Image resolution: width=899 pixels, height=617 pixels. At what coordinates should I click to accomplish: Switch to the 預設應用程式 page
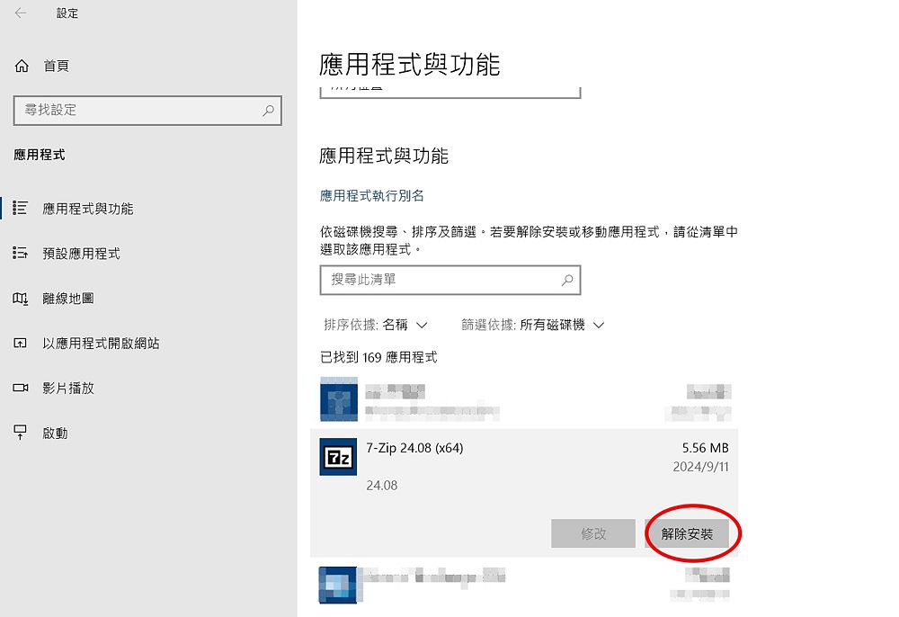78,253
